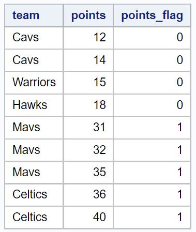Select the Hawks team cell

click(34, 105)
